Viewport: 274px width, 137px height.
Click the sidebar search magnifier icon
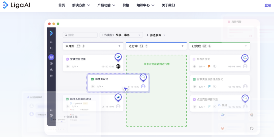51,48
